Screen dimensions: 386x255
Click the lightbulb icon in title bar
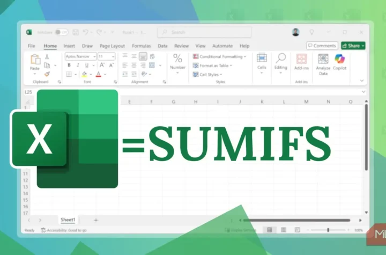311,32
